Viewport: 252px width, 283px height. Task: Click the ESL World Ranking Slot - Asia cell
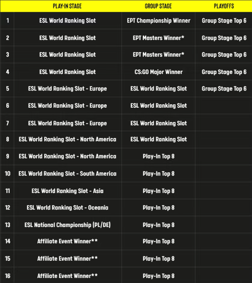[x=67, y=191]
